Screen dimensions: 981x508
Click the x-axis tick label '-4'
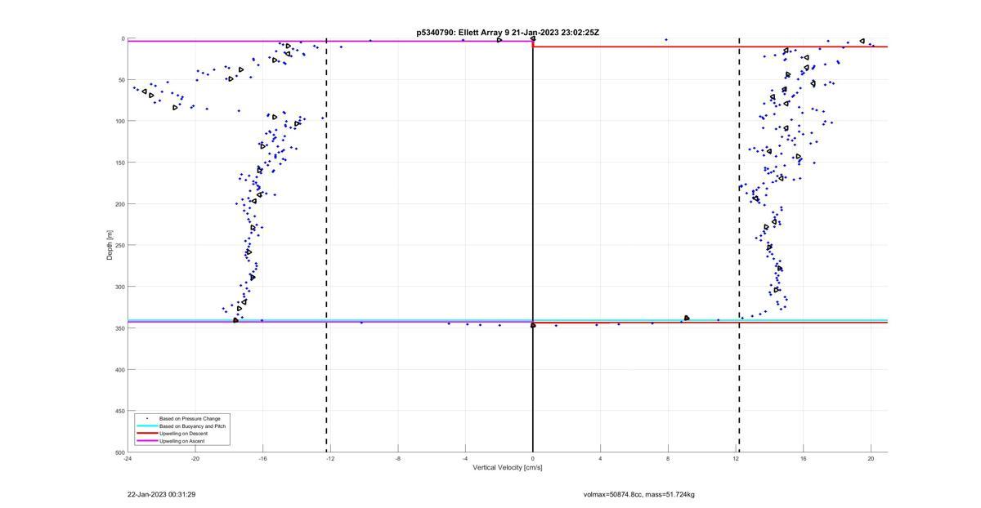pos(465,458)
